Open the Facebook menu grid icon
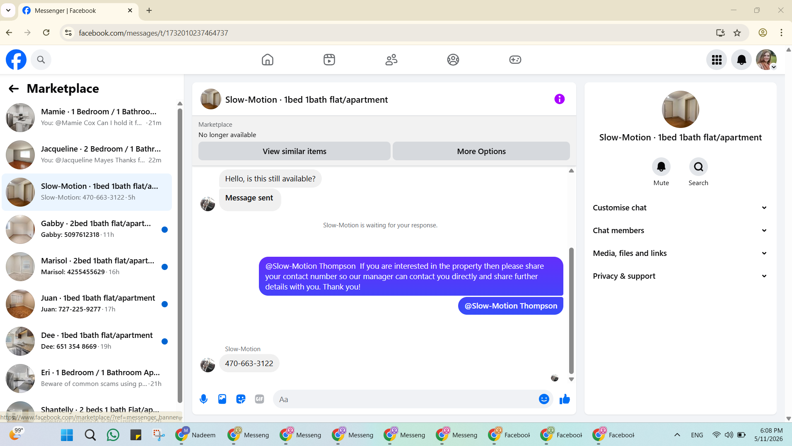Image resolution: width=792 pixels, height=446 pixels. (x=717, y=60)
